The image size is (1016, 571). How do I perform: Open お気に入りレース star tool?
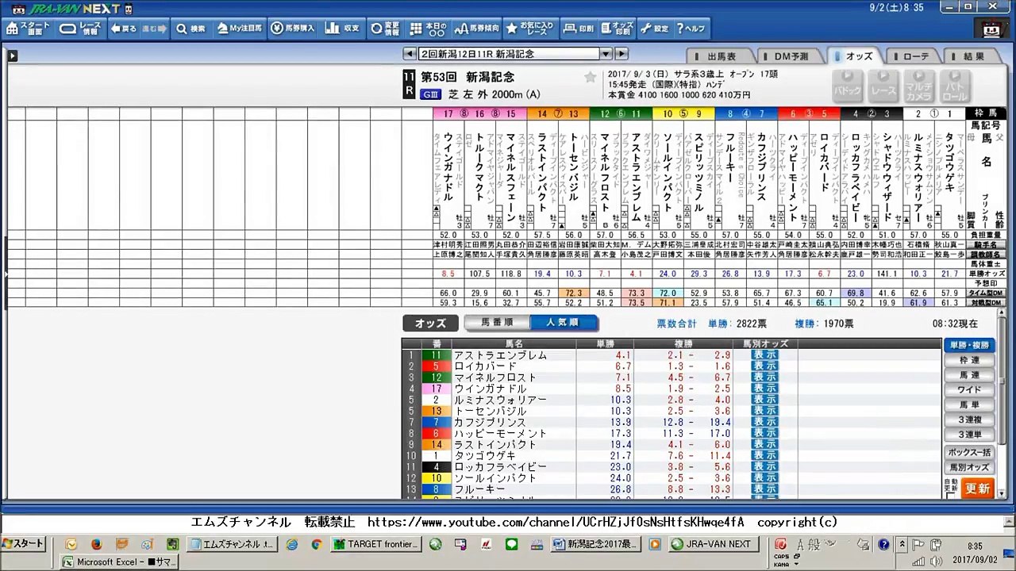[530, 29]
